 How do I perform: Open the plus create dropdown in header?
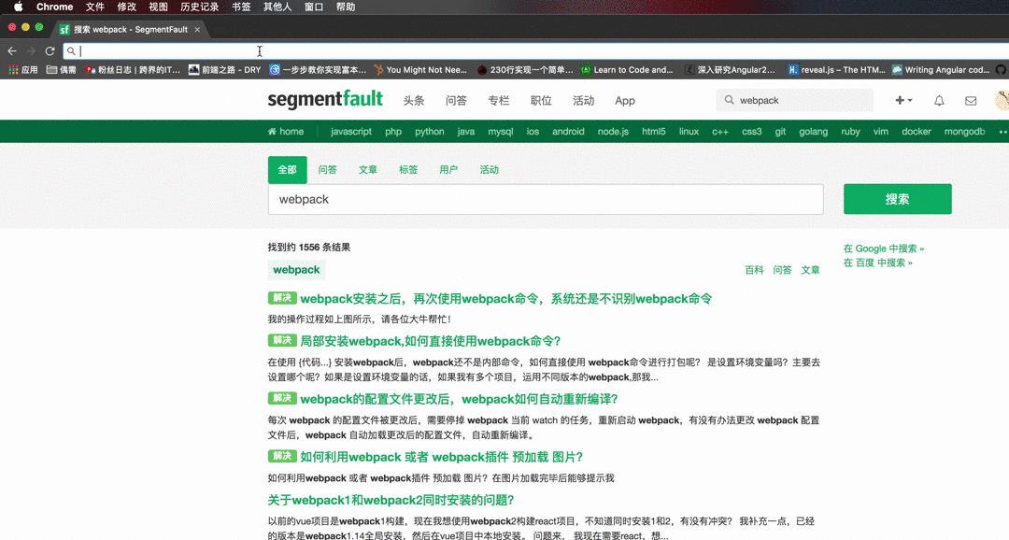click(x=903, y=100)
